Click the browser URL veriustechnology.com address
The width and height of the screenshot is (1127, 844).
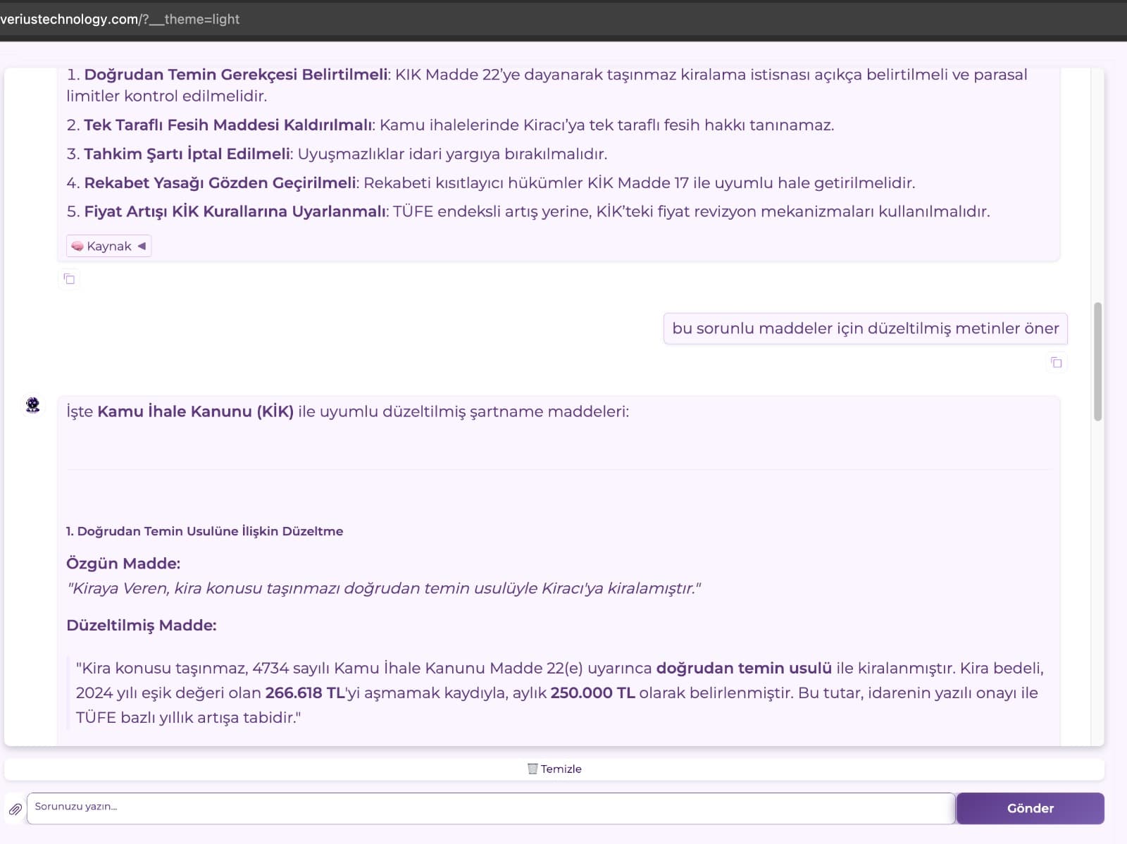(120, 19)
